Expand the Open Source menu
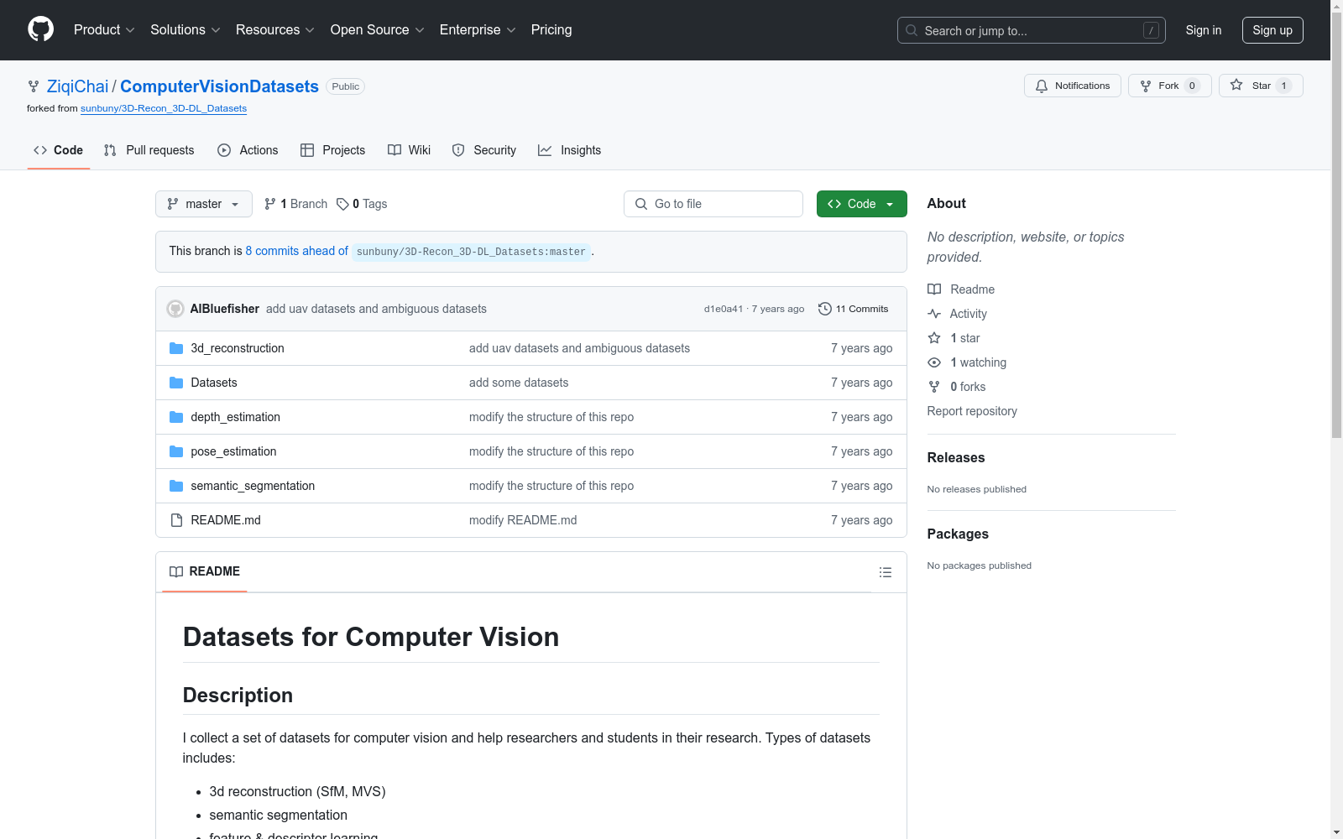Image resolution: width=1343 pixels, height=839 pixels. pos(378,29)
